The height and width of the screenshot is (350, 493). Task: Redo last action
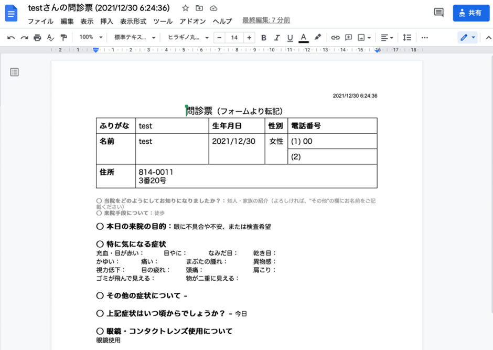tap(24, 38)
